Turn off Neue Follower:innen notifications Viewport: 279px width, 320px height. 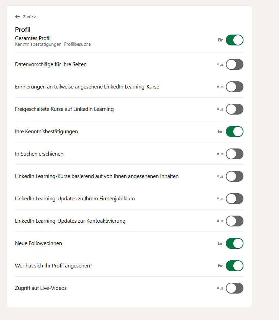(x=234, y=243)
